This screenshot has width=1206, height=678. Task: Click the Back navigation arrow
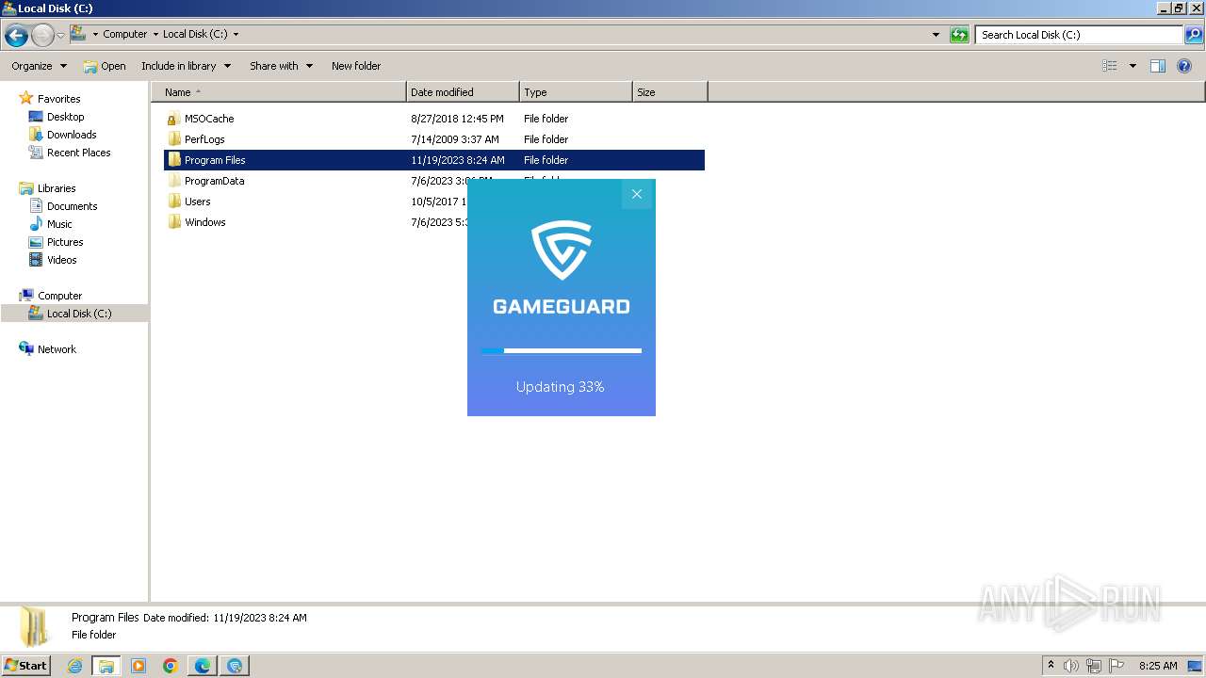point(16,36)
